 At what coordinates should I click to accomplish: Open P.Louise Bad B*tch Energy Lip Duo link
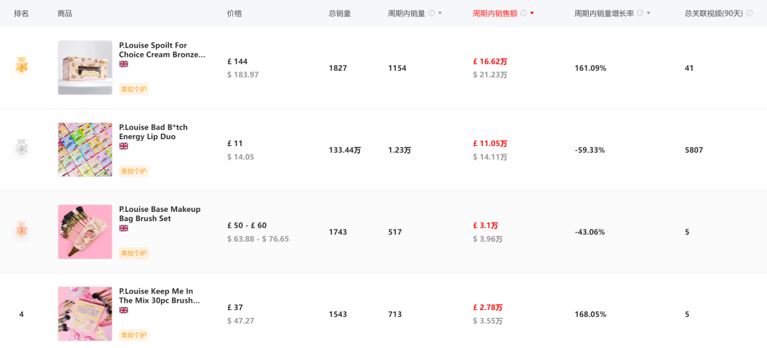[x=153, y=132]
